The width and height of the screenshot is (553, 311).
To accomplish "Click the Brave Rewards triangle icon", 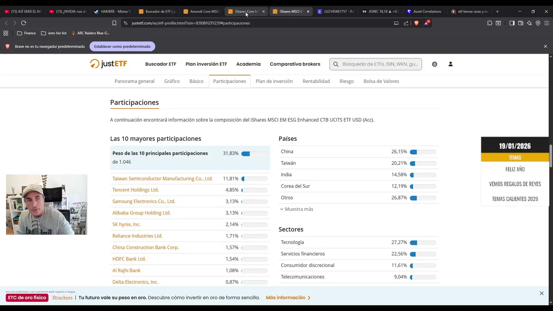I will click(x=426, y=23).
